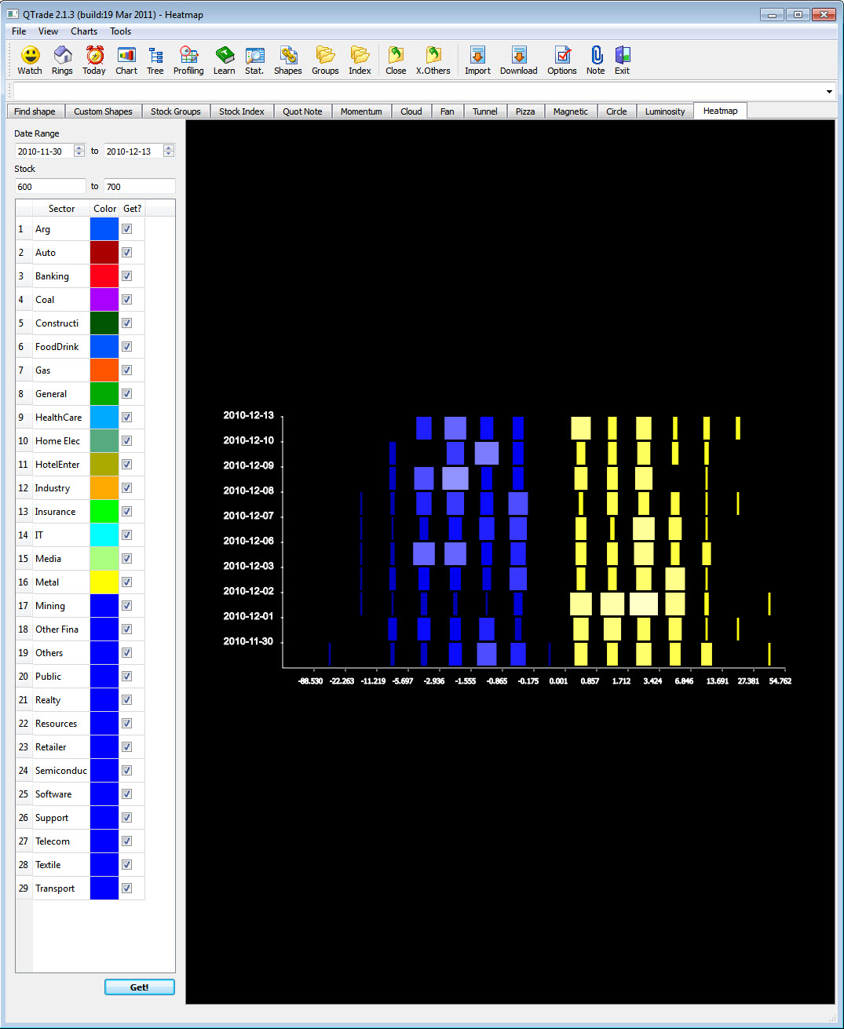Switch to the Momentum tab
The height and width of the screenshot is (1029, 844).
click(361, 111)
